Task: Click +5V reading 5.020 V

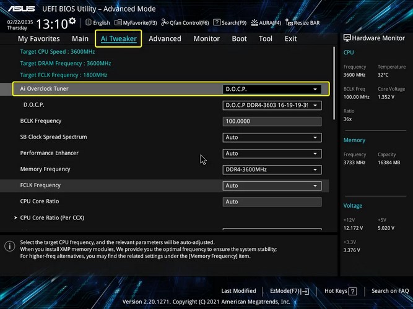Action: click(386, 228)
